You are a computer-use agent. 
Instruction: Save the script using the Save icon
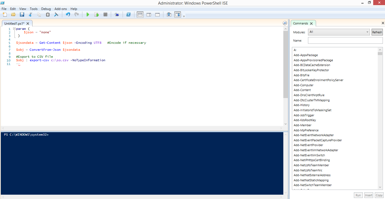point(22,15)
